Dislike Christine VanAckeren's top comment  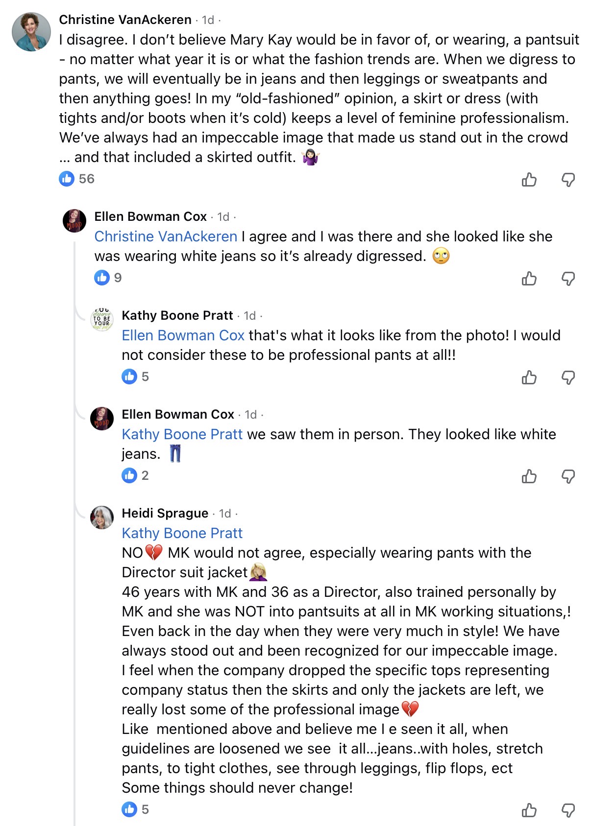point(568,180)
